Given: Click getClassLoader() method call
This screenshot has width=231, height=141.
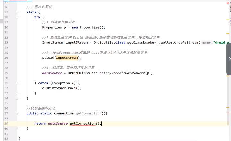Looking at the screenshot, I should click(143, 42).
